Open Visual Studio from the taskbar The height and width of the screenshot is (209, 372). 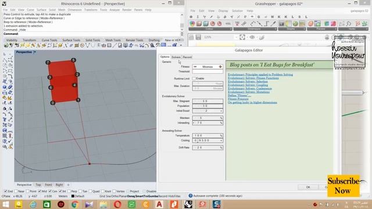[89, 204]
